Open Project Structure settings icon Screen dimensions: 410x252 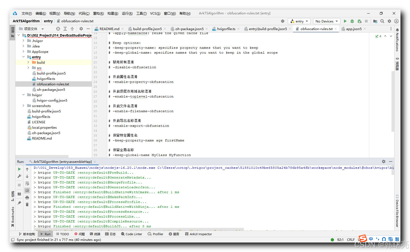(x=375, y=21)
